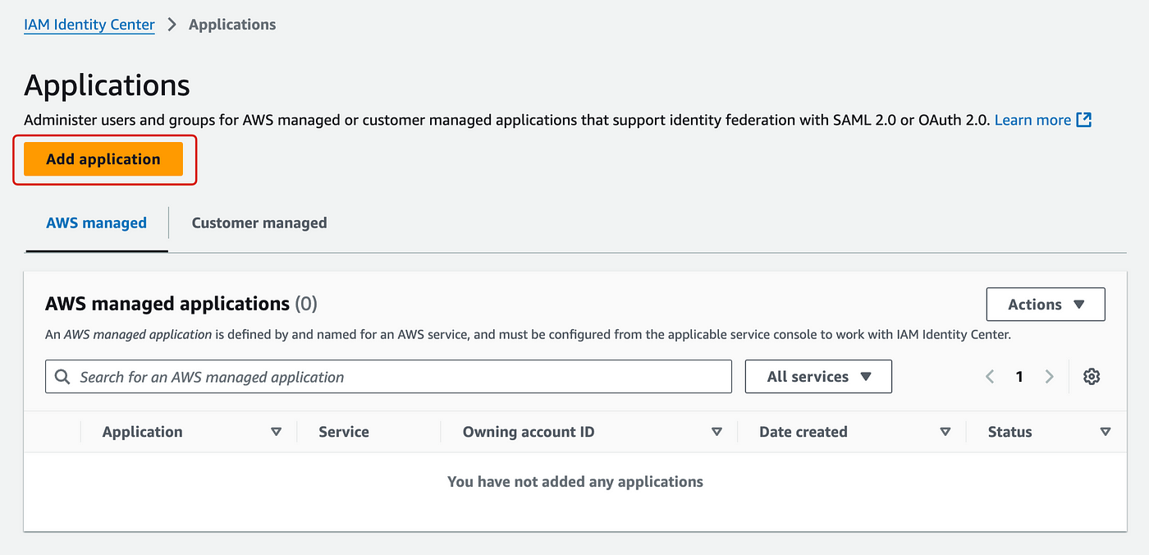
Task: Go to the previous page arrow
Action: tap(990, 377)
